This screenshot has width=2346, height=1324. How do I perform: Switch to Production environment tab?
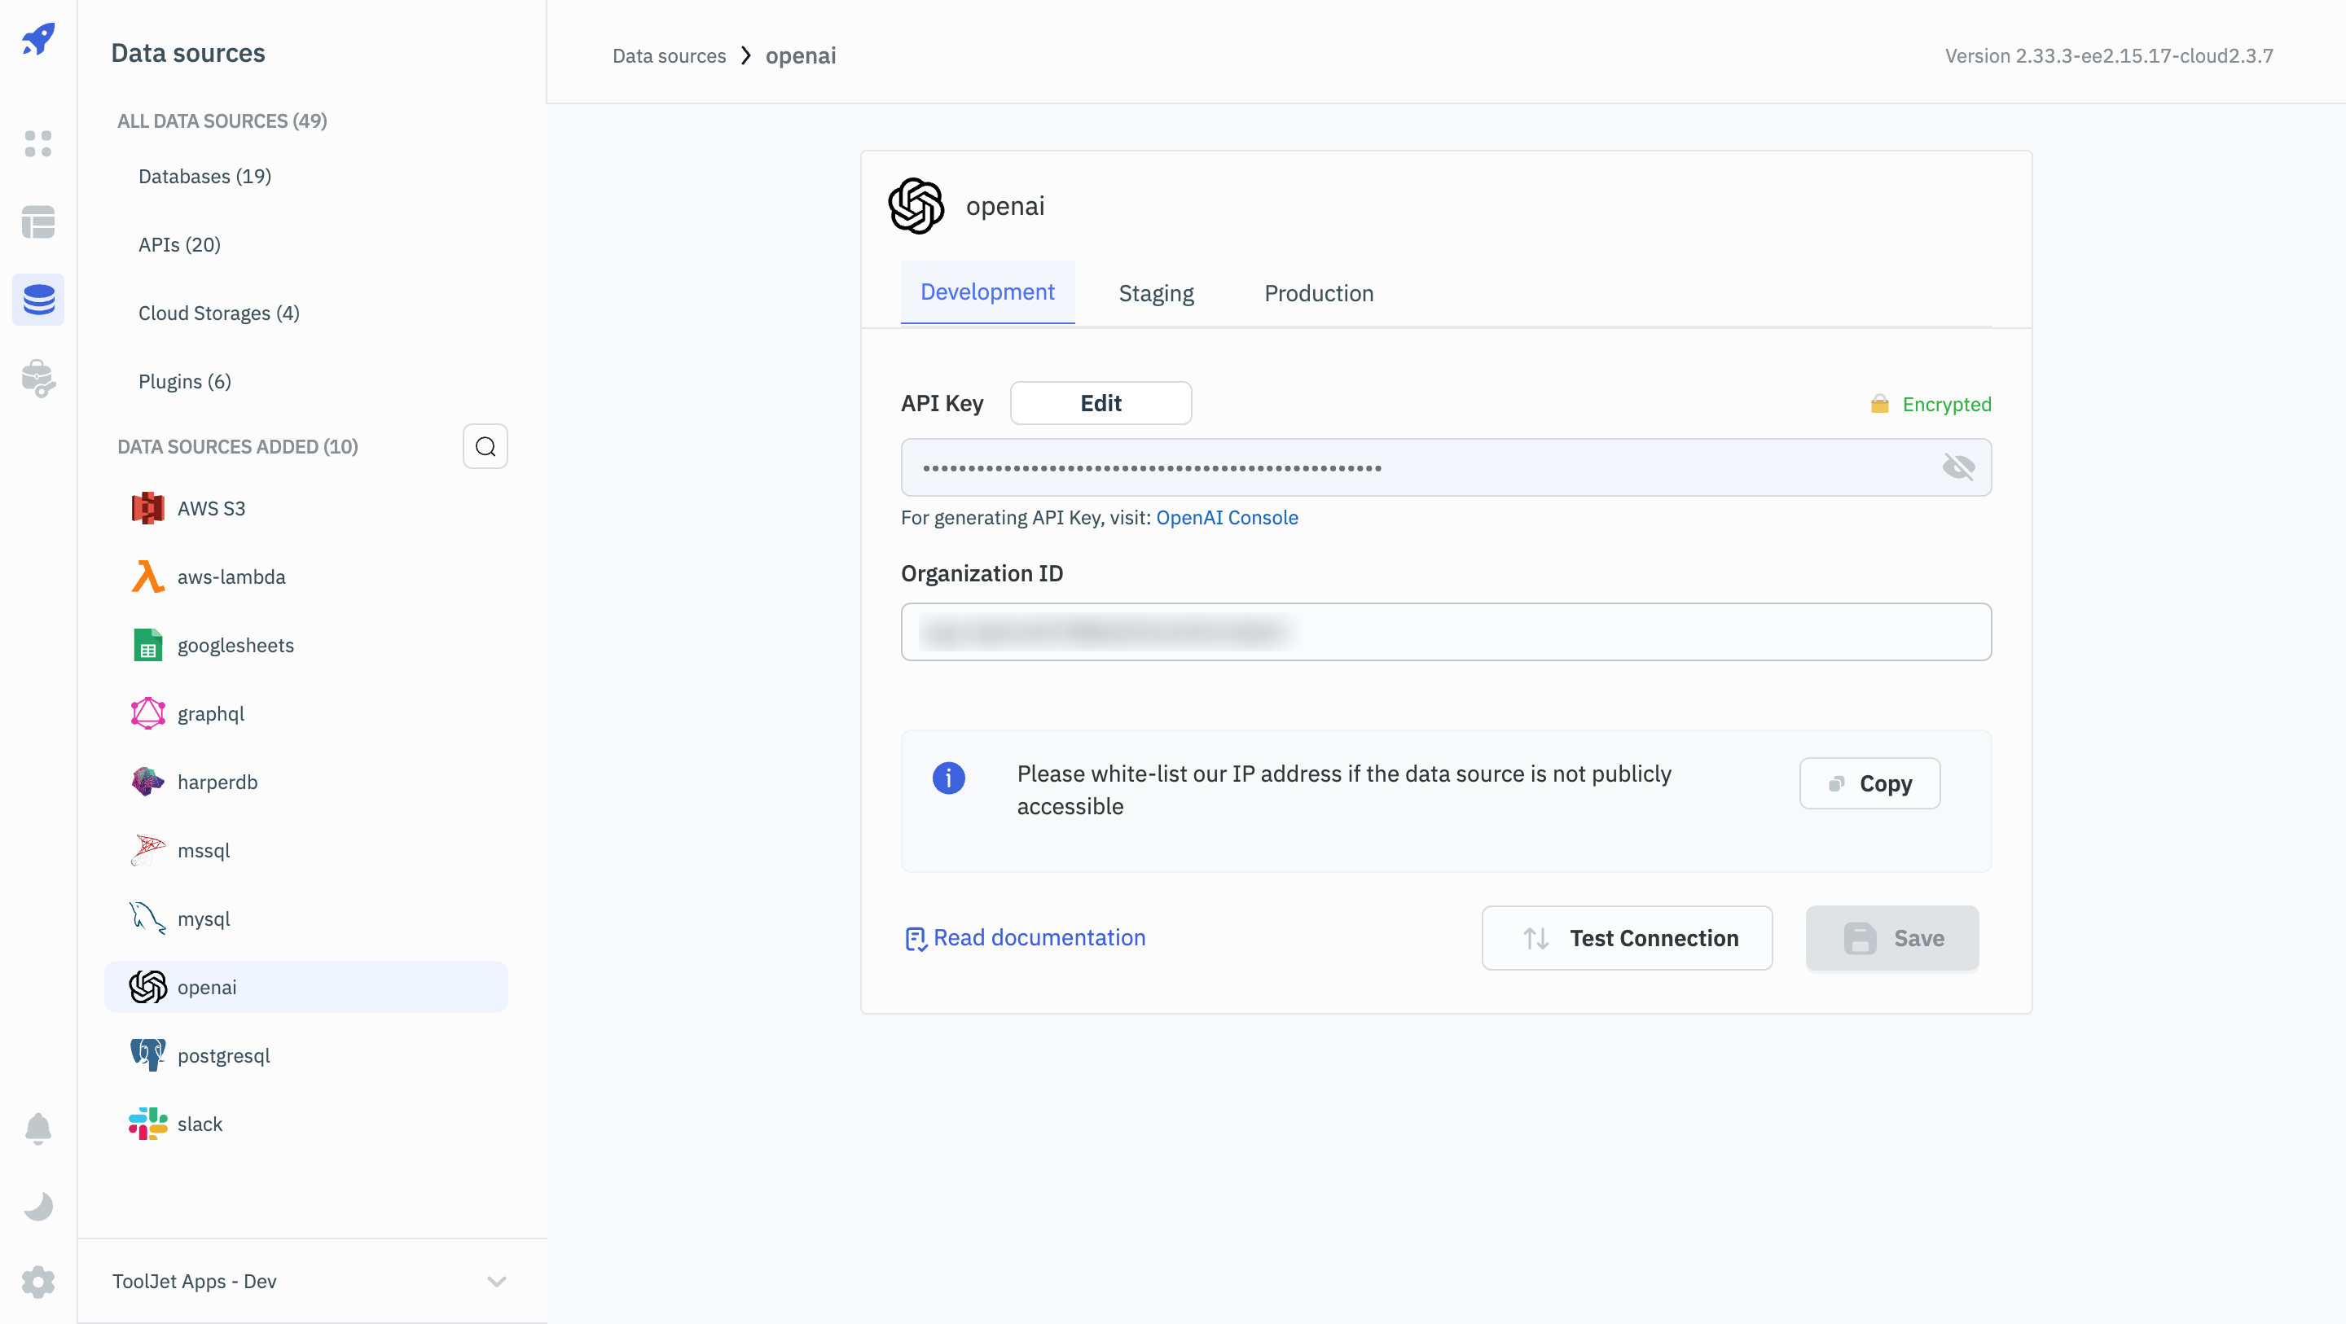[1319, 293]
